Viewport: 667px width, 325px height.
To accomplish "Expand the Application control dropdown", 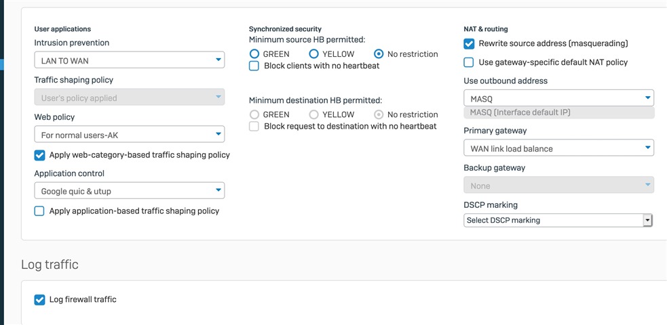I will click(130, 190).
